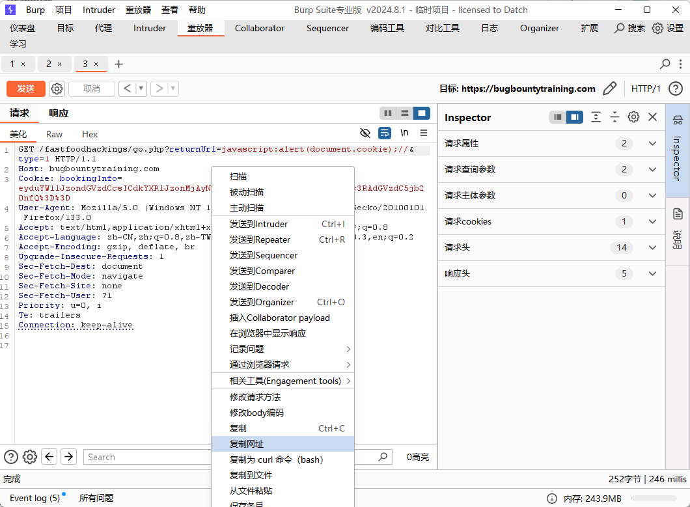Open Repeater tab options three-dot menu
The image size is (690, 507).
click(x=680, y=64)
